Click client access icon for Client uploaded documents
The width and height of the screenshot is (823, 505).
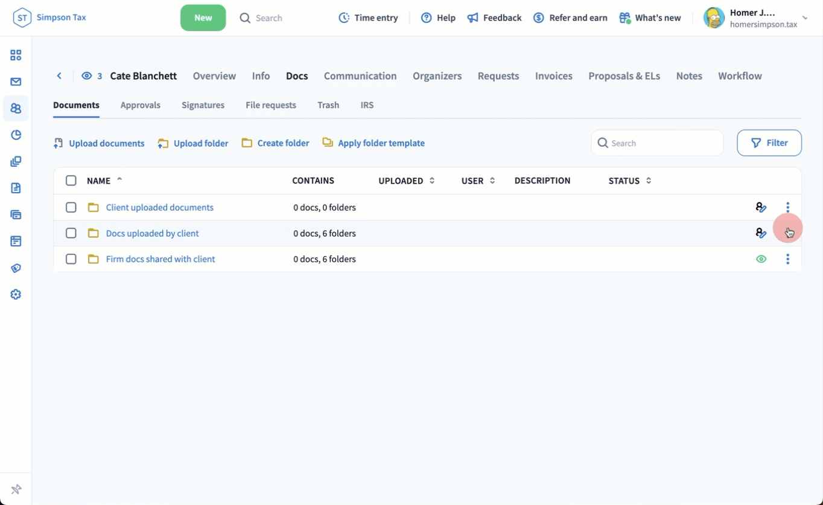point(761,207)
